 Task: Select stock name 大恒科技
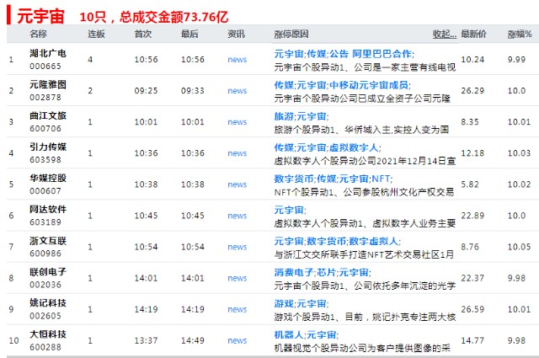point(48,334)
